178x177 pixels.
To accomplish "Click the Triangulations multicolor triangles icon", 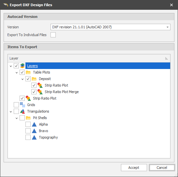I will click(22, 111).
